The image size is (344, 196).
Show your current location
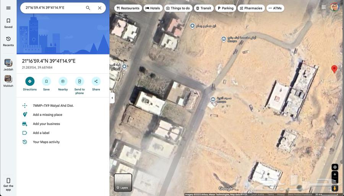click(x=335, y=167)
